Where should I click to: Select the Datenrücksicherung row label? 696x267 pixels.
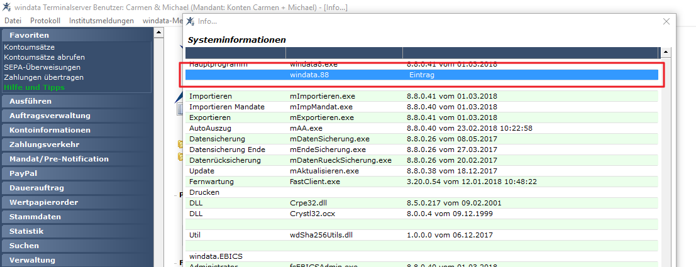[x=225, y=160]
